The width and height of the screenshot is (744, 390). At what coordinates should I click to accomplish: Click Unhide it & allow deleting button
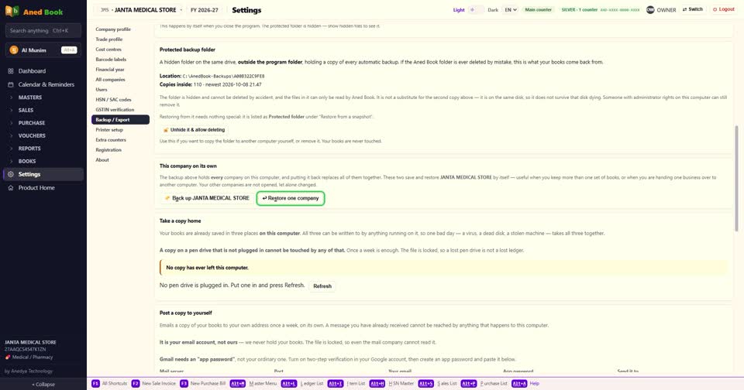[x=194, y=130]
